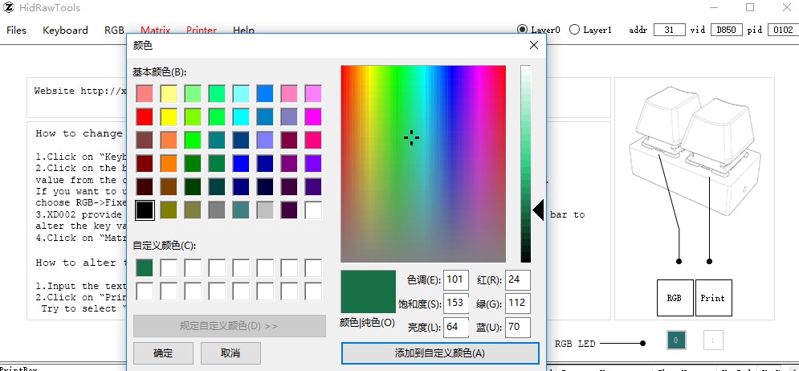Select RGB LED 1 square
The height and width of the screenshot is (371, 799).
[x=713, y=340]
